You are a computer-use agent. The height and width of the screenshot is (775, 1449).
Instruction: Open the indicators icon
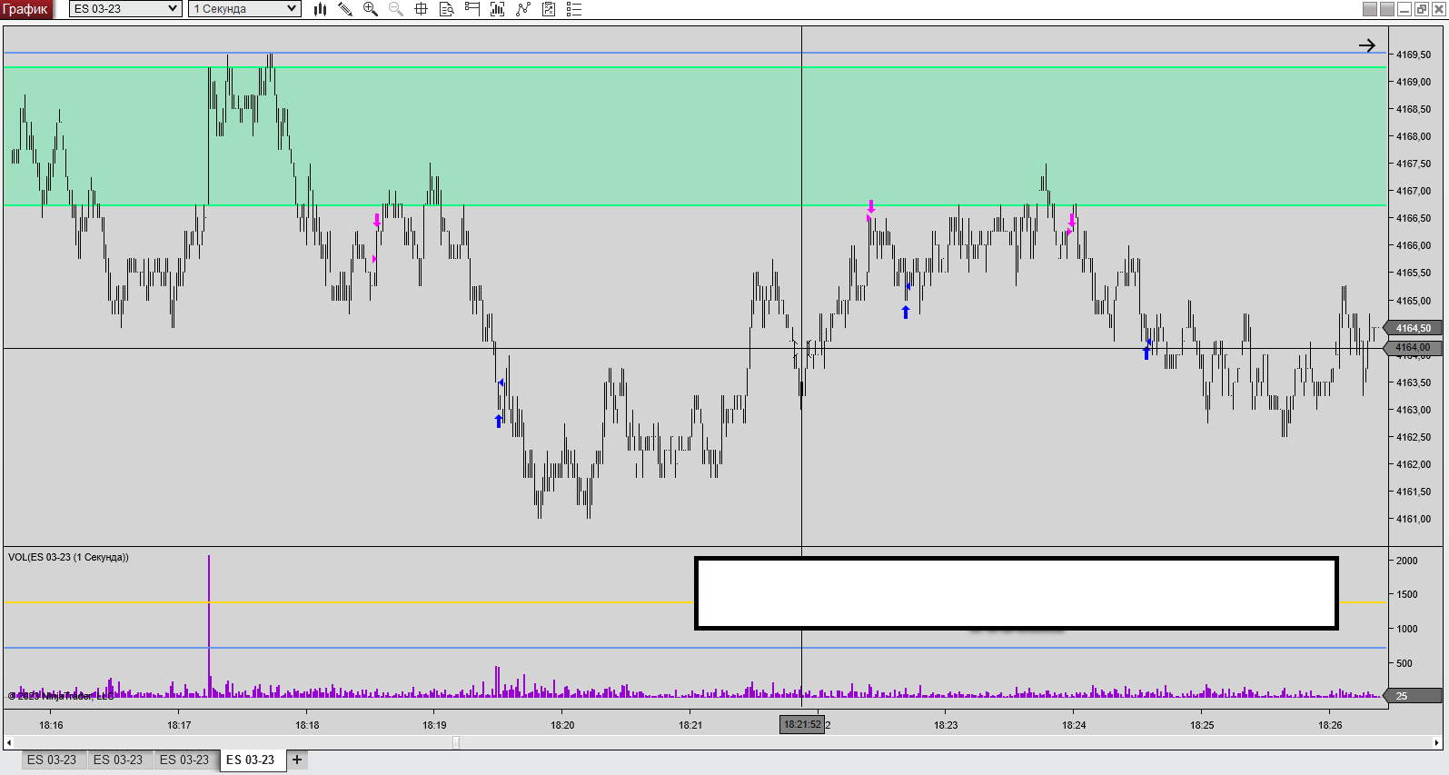[522, 9]
